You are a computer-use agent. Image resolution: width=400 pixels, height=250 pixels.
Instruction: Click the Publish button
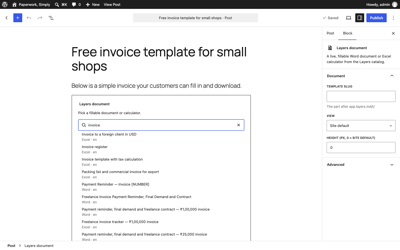pos(376,18)
